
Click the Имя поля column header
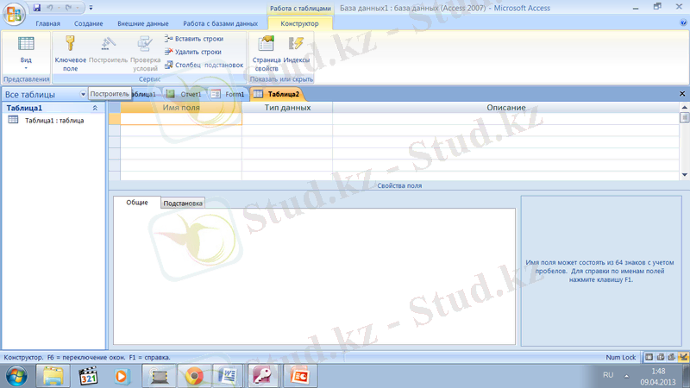pyautogui.click(x=181, y=107)
